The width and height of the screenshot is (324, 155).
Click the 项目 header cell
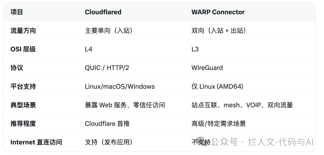pyautogui.click(x=17, y=12)
